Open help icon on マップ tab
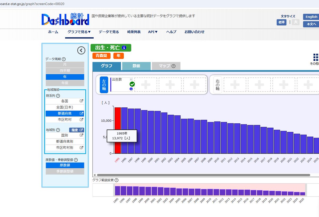The height and width of the screenshot is (217, 319). coord(174,66)
